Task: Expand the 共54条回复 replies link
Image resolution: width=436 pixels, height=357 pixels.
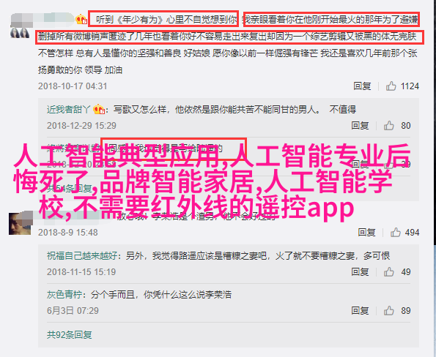Action: pos(70,189)
